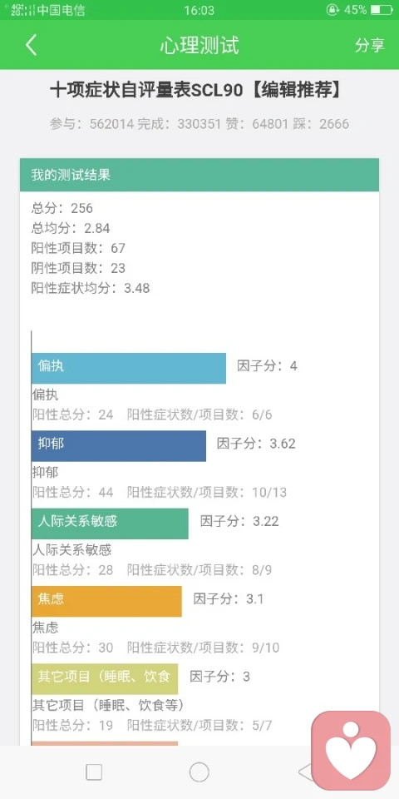Image resolution: width=399 pixels, height=799 pixels.
Task: Tap the back arrow in header
Action: tap(31, 45)
